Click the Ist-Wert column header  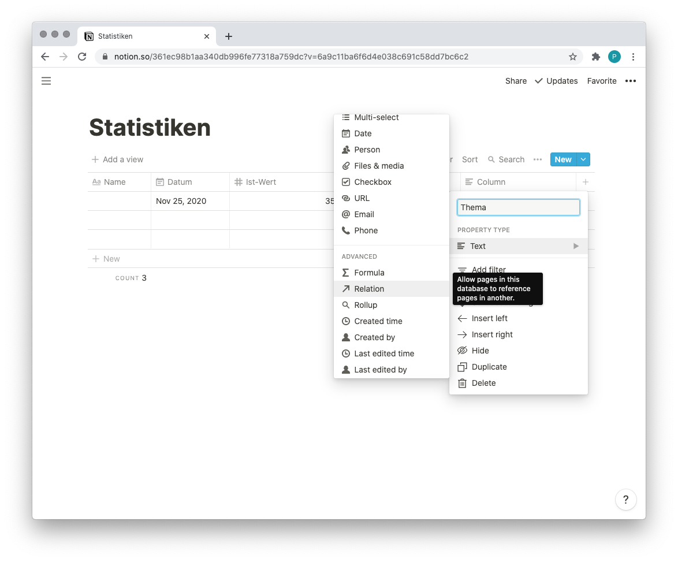click(281, 182)
